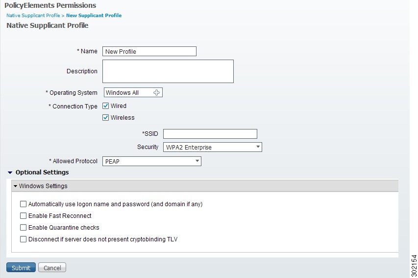Open the Operating System selector Windows All
418x278 pixels.
133,92
